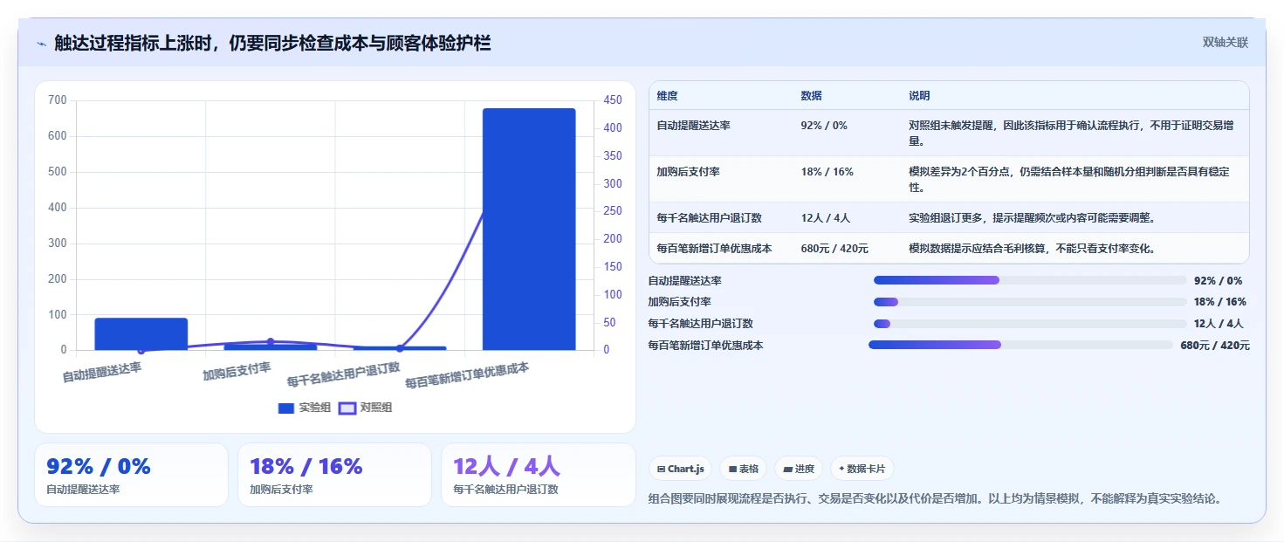Image resolution: width=1284 pixels, height=542 pixels.
Task: Click table cell 加购后支付率
Action: [x=689, y=171]
